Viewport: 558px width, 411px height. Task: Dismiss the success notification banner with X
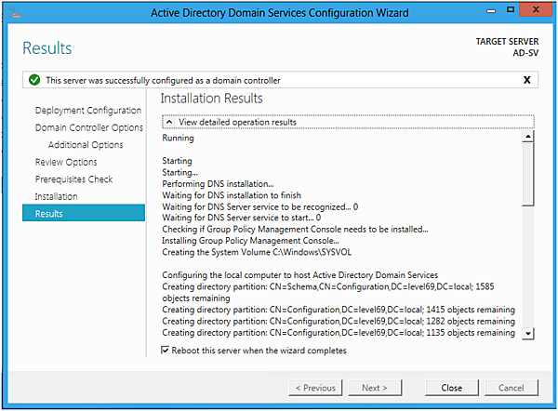tap(527, 80)
